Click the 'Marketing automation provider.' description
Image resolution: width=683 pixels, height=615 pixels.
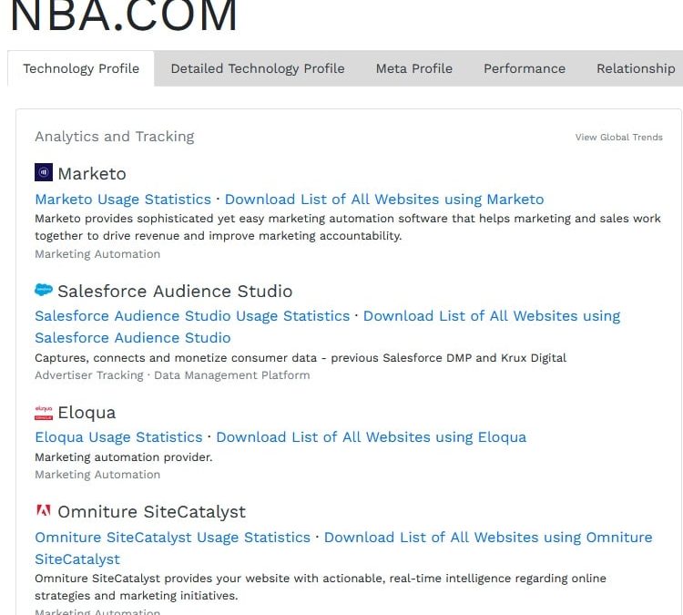tap(123, 457)
